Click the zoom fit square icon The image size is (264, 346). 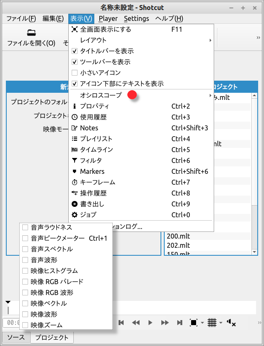[x=193, y=323]
